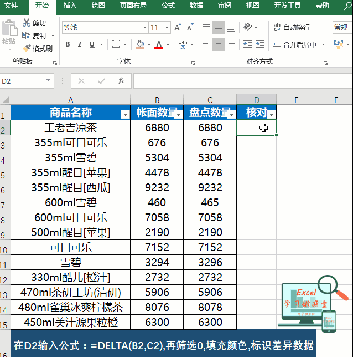Image resolution: width=353 pixels, height=357 pixels.
Task: Click the formula cancel X icon
Action: tap(81, 81)
